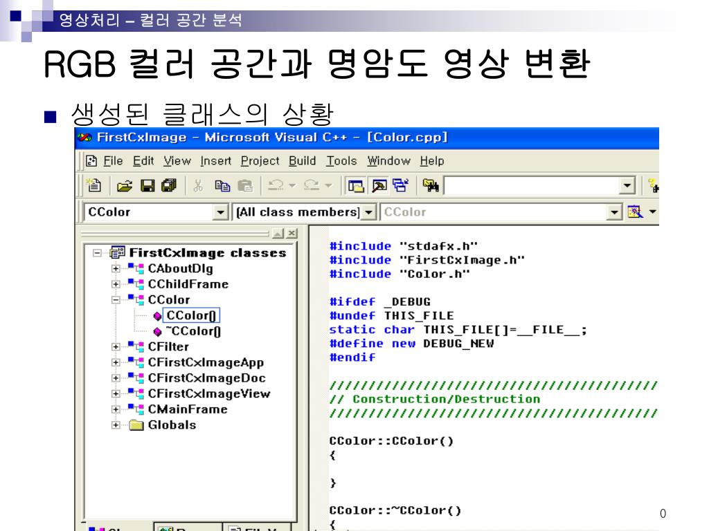
Task: Click the CColor::CColor() line in code
Action: coord(391,441)
